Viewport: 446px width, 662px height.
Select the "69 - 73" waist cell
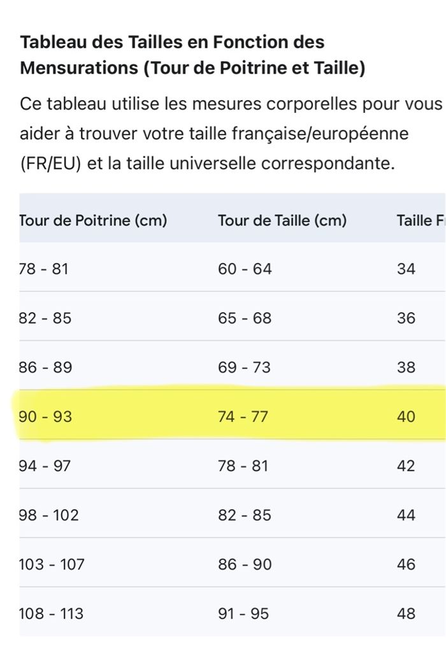244,367
